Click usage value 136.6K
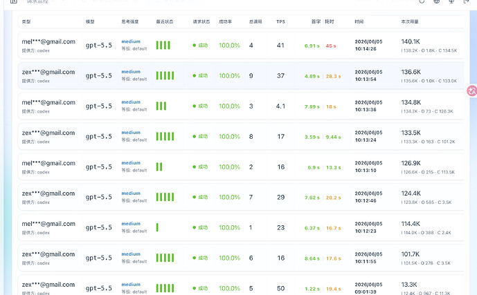Viewport: 477px width, 295px height. [x=411, y=72]
